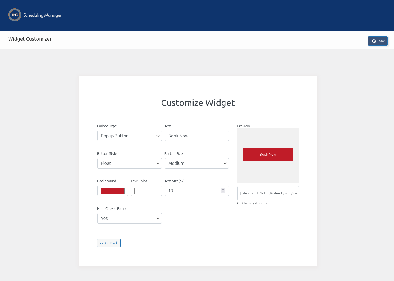
Task: Click the shortcode field to copy it
Action: pyautogui.click(x=268, y=193)
